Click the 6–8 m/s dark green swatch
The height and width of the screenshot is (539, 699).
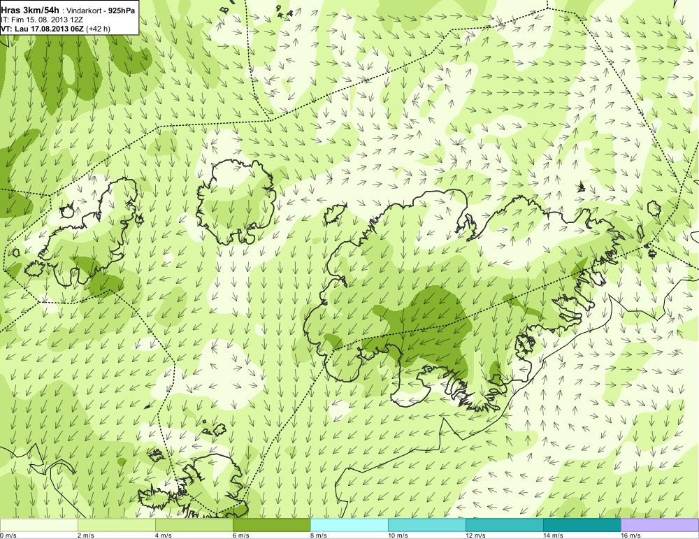pyautogui.click(x=272, y=525)
